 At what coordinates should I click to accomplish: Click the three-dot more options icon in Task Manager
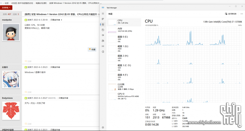[242, 14]
